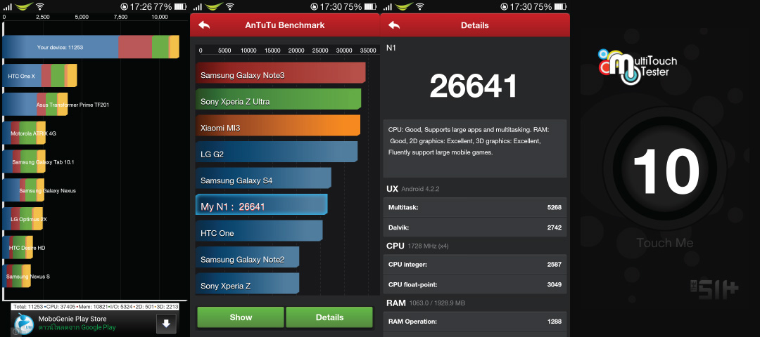Click the LG Optimus 2X bar
Image resolution: width=760 pixels, height=337 pixels.
click(23, 219)
